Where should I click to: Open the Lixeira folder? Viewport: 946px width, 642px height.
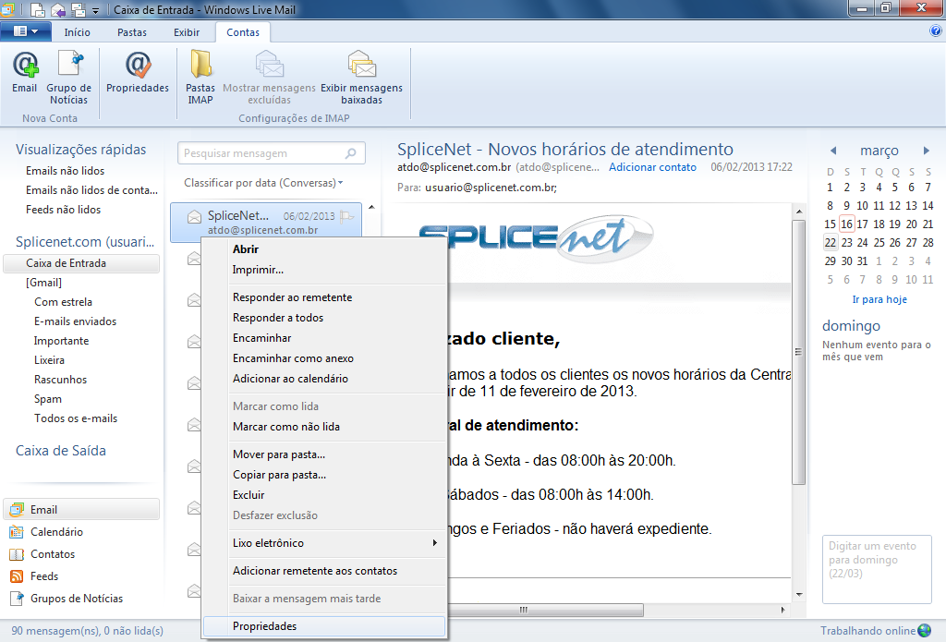click(50, 360)
